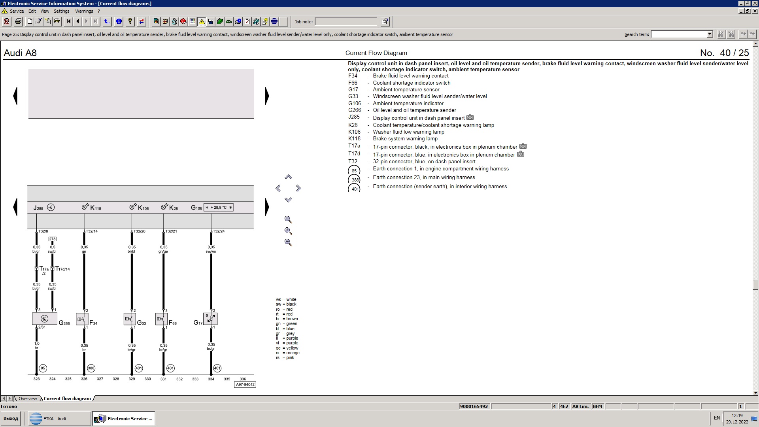This screenshot has height=427, width=759.
Task: Pan diagram down with chevron arrow
Action: tap(288, 200)
